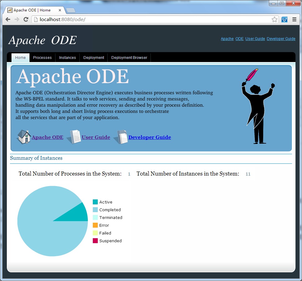Follow the Apache link in header
This screenshot has width=302, height=281.
227,39
